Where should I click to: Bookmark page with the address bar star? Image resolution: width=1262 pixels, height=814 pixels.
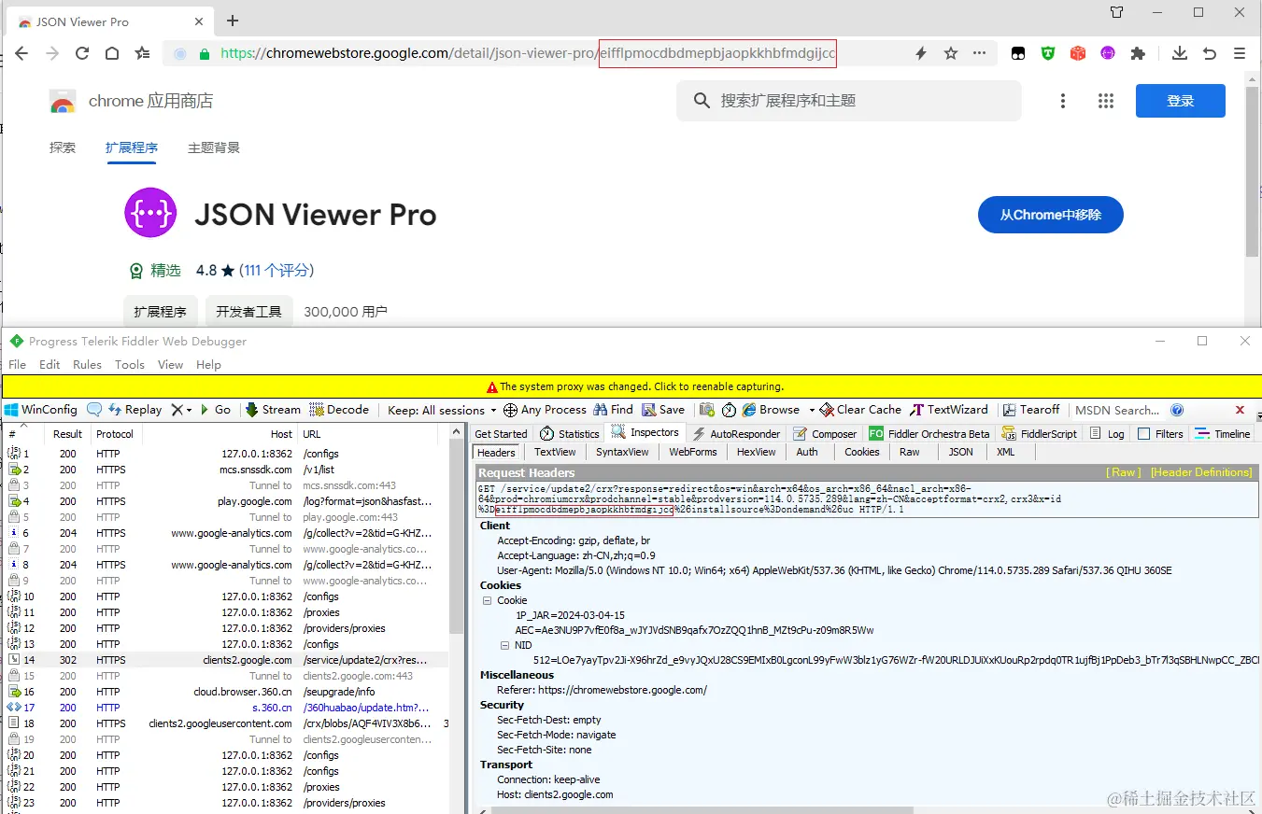point(951,53)
